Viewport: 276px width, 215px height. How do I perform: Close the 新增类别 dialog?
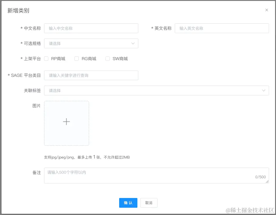[x=267, y=10]
